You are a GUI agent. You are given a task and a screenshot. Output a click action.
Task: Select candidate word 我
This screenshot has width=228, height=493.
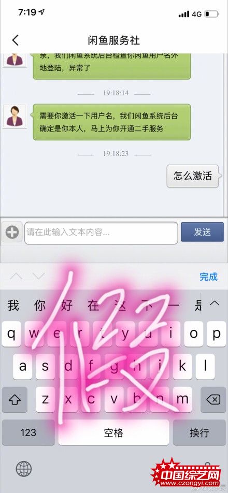click(13, 305)
